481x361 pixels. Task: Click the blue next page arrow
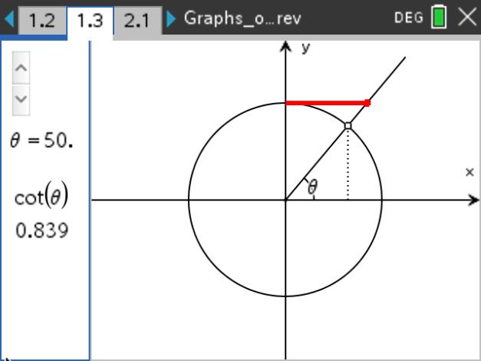[171, 19]
